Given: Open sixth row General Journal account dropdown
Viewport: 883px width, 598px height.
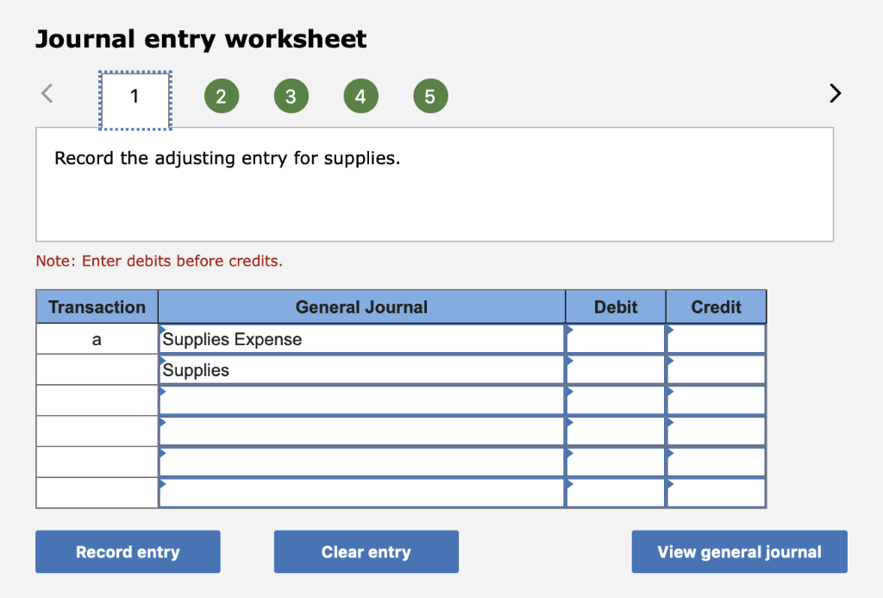Looking at the screenshot, I should (x=361, y=494).
